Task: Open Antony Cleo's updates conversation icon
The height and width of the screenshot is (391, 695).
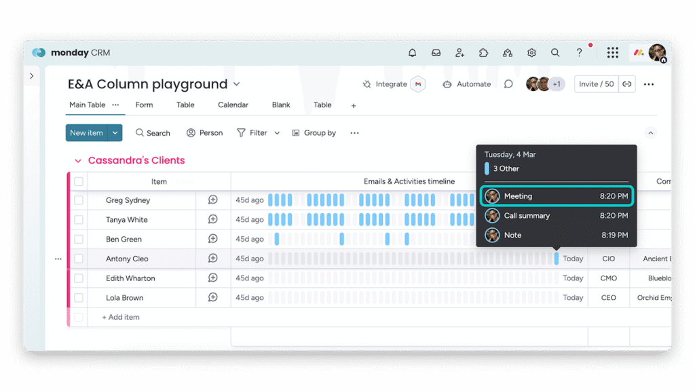Action: [212, 259]
